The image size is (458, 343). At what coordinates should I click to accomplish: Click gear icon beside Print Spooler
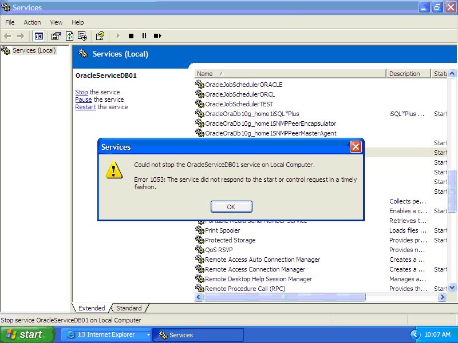tap(199, 230)
